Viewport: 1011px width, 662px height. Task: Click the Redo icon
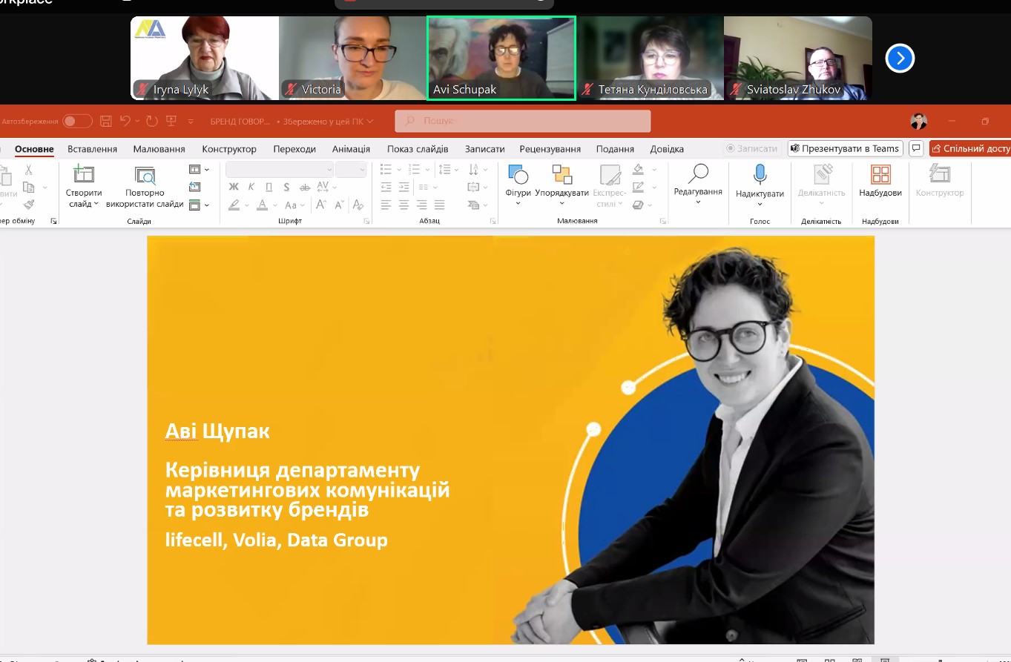coord(152,121)
